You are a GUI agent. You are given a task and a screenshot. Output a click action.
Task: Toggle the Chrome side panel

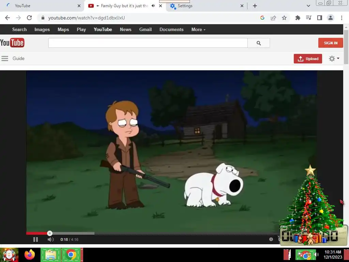point(320,18)
